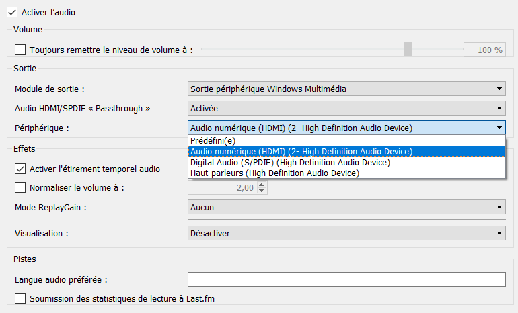Click the Langue audio préférée text field

coord(346,279)
